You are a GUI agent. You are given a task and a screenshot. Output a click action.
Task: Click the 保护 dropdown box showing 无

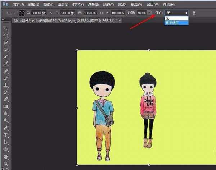[x=176, y=13]
